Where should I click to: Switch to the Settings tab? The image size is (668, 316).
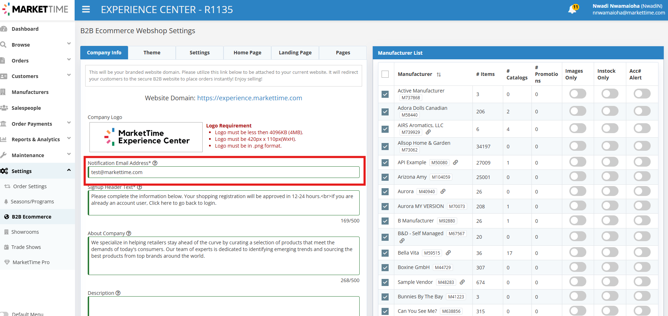pyautogui.click(x=200, y=53)
